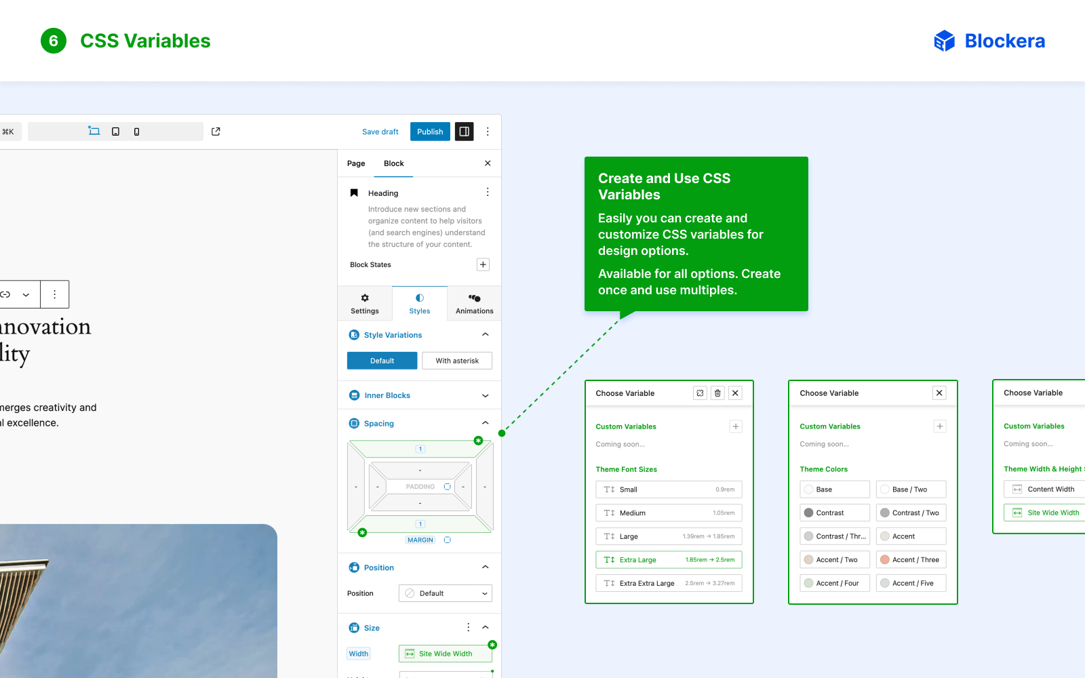Open Heading block options menu
This screenshot has width=1085, height=678.
click(x=488, y=193)
